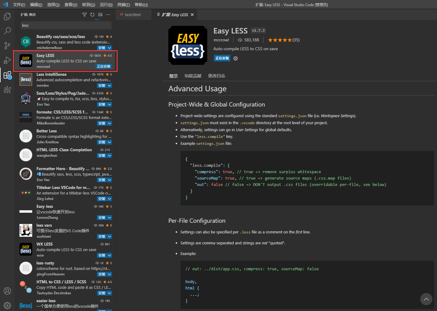Screen dimensions: 437x311
Task: Select the 细节 details tab
Action: coord(174,76)
